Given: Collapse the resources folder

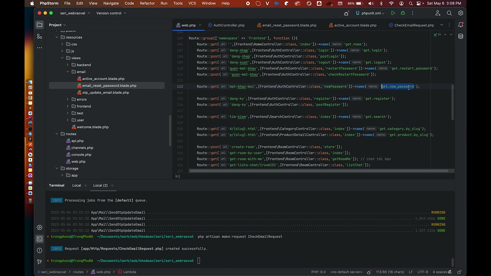Looking at the screenshot, I should pos(57,37).
